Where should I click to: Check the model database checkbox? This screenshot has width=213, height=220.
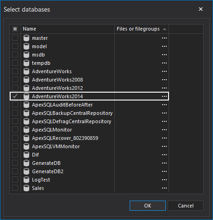[x=15, y=46]
